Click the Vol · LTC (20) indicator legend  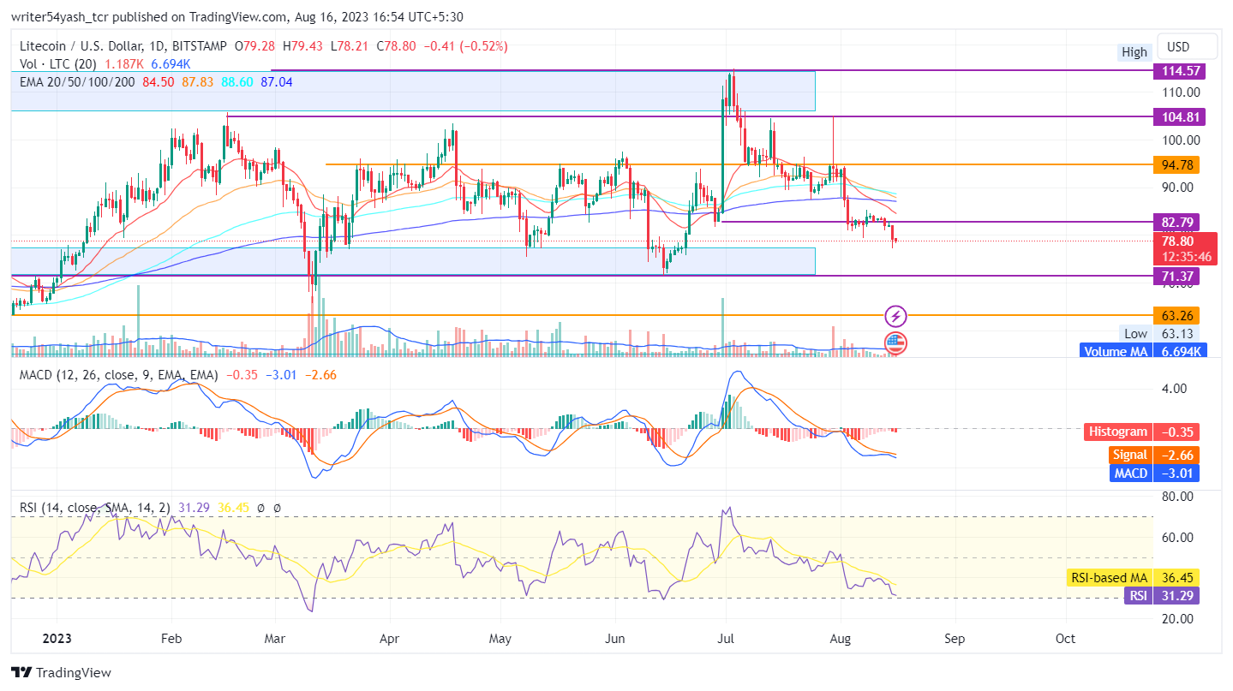60,64
